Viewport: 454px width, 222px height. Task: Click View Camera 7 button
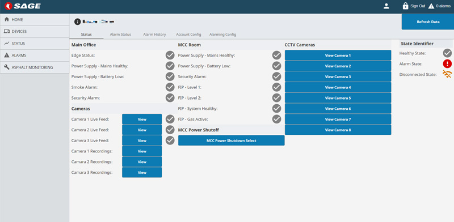point(338,119)
